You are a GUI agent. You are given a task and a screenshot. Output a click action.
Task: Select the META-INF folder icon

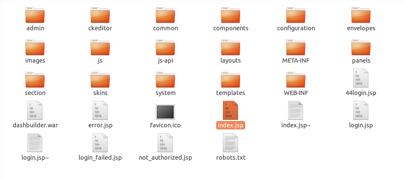pos(296,47)
